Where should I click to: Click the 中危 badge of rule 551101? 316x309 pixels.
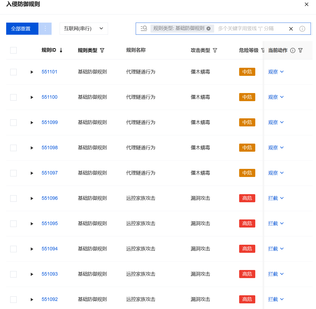pyautogui.click(x=247, y=72)
